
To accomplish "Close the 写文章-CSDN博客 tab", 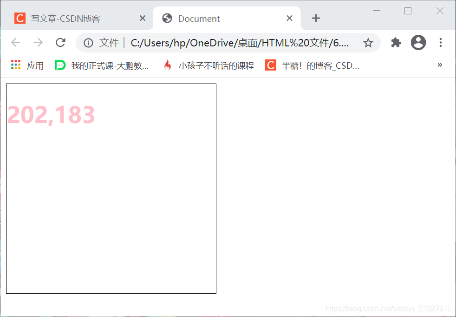I will click(142, 18).
